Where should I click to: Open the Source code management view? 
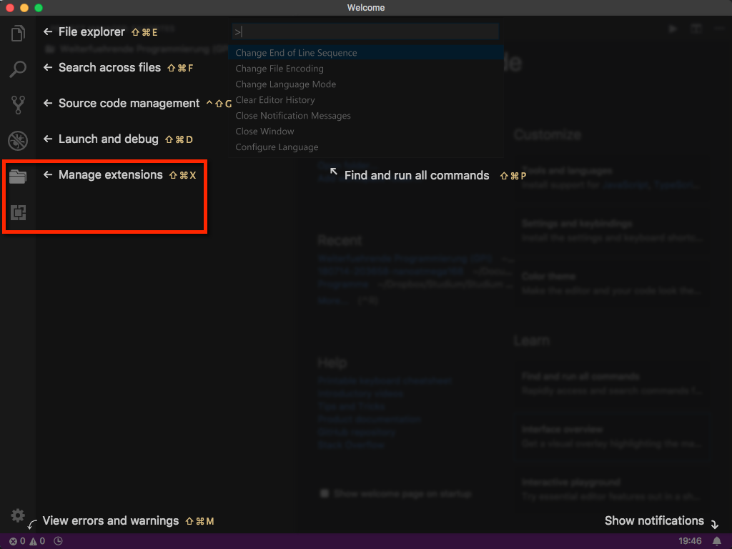18,104
